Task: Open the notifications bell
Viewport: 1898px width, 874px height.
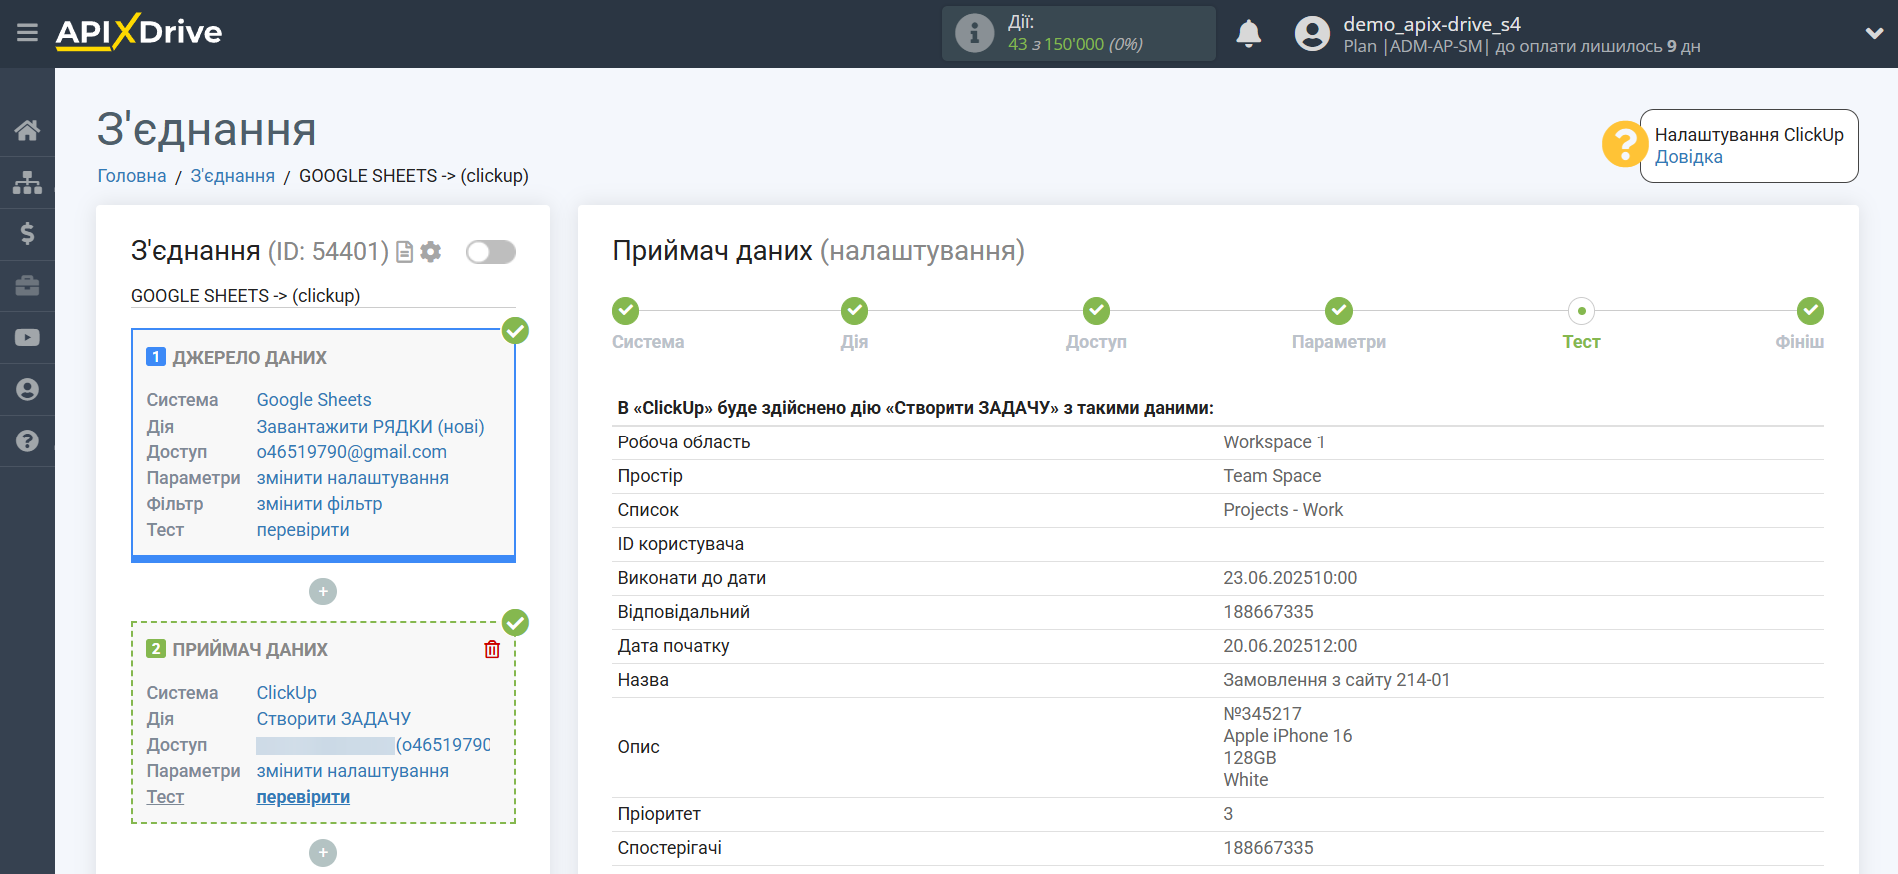Action: coord(1248,34)
